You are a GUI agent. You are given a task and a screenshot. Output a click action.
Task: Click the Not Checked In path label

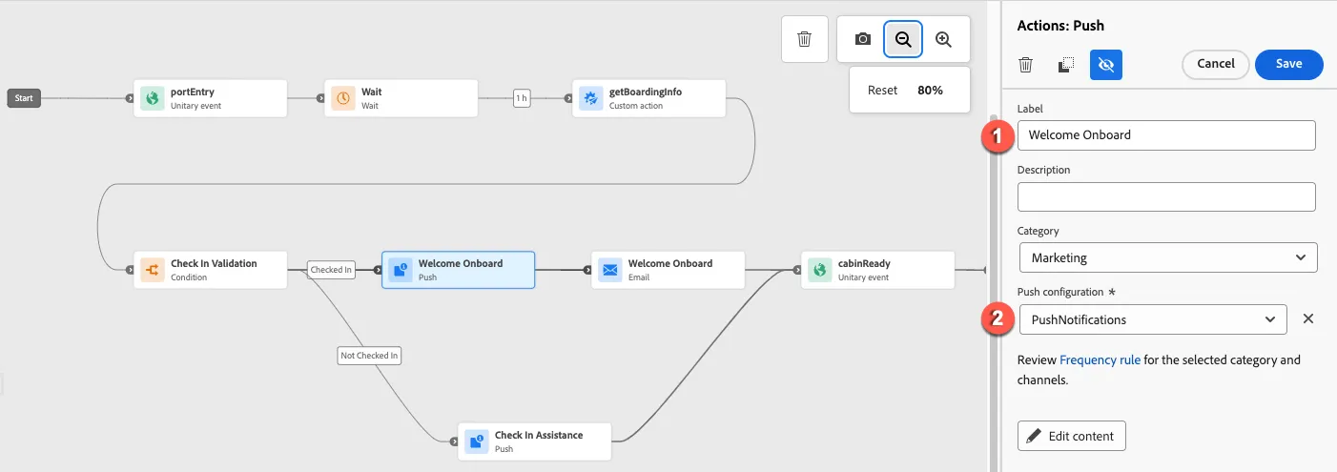[x=370, y=356]
